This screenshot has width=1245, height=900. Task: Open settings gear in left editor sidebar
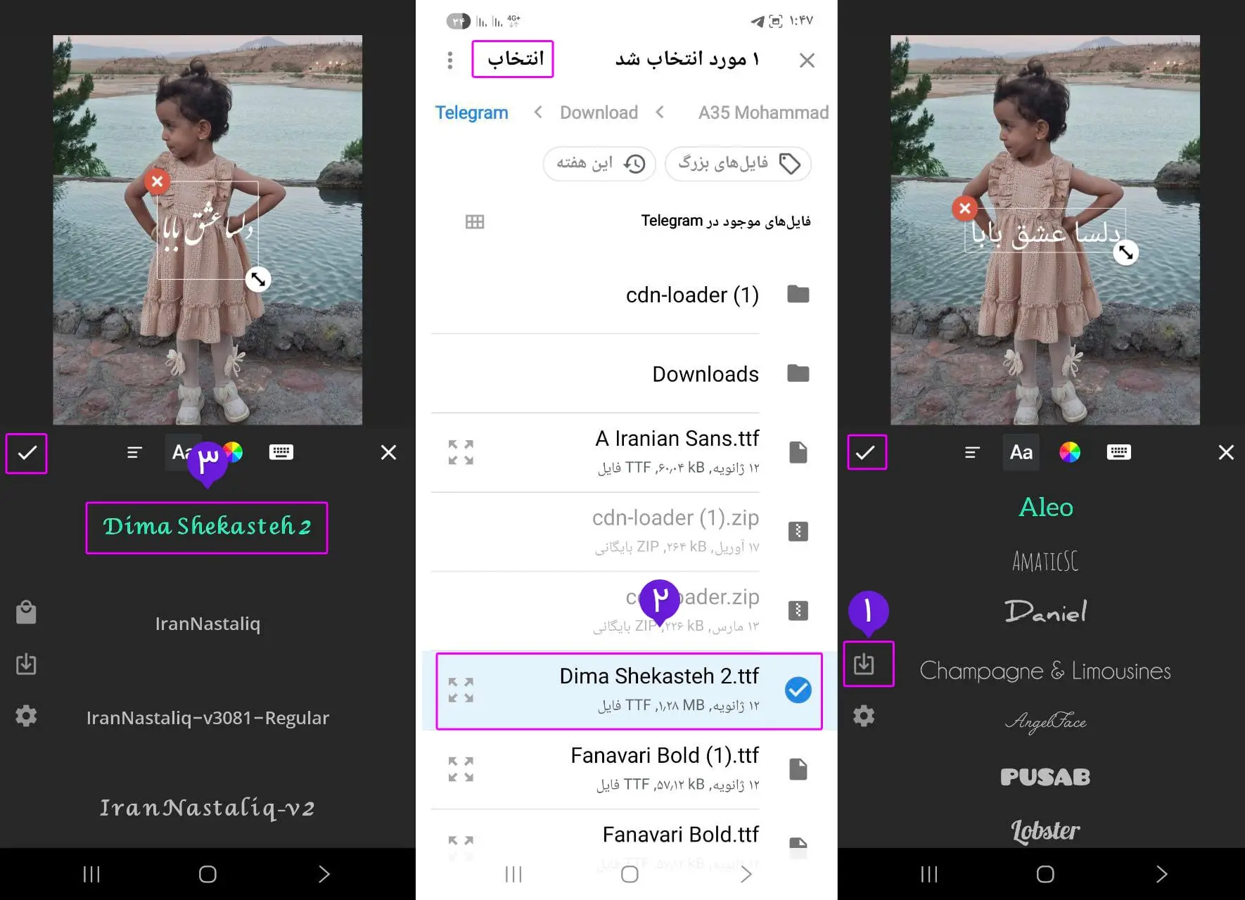point(26,716)
